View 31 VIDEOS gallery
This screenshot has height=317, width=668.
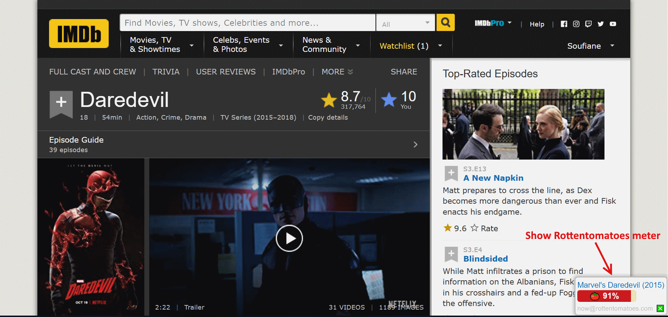(x=347, y=307)
